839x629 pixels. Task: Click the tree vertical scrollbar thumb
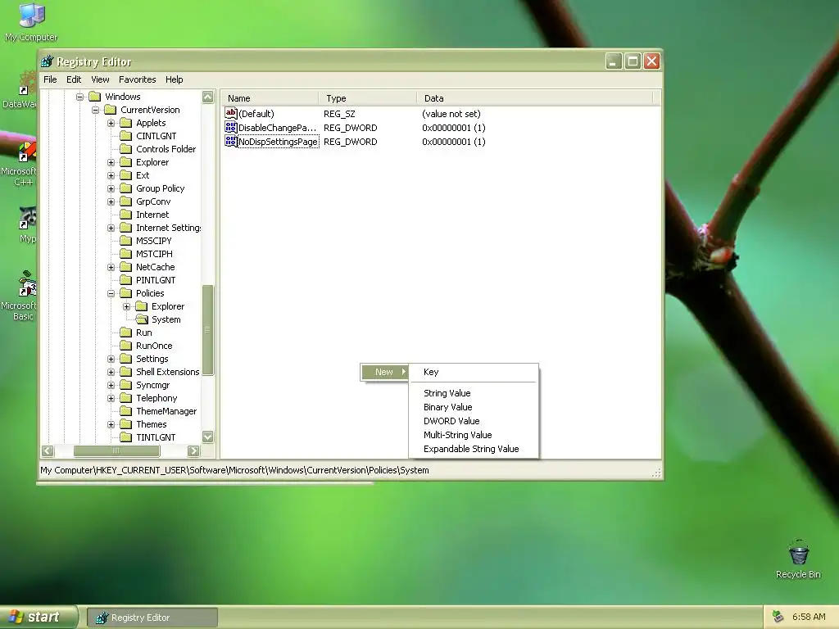[207, 330]
